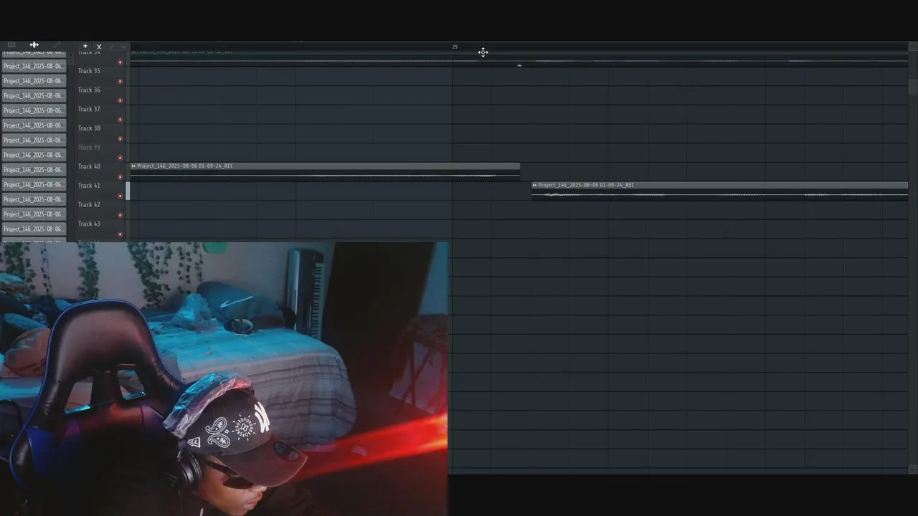
Task: Select the Track 40 label
Action: 89,166
